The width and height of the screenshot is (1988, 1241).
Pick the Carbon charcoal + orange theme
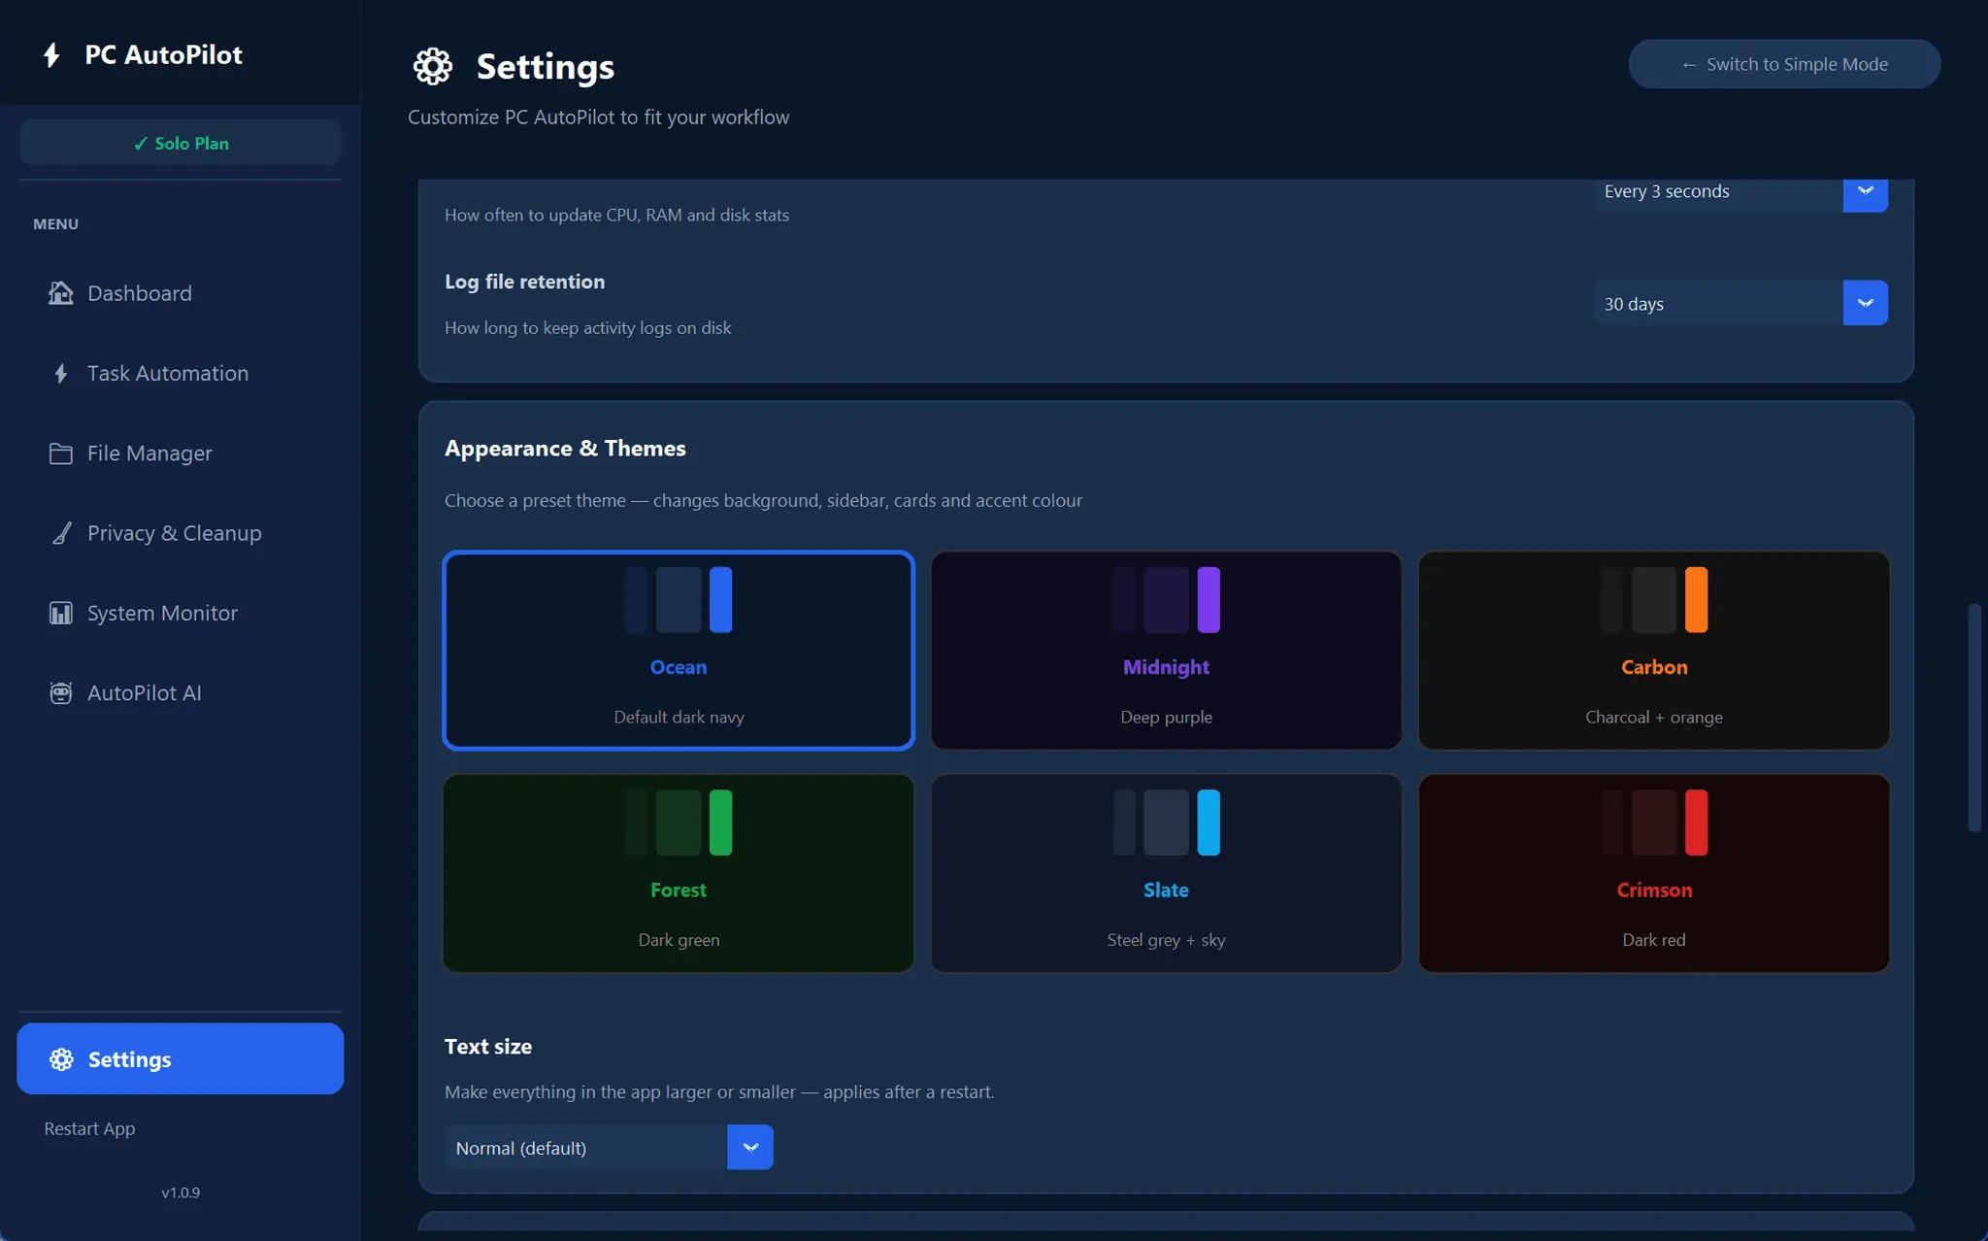(1654, 651)
